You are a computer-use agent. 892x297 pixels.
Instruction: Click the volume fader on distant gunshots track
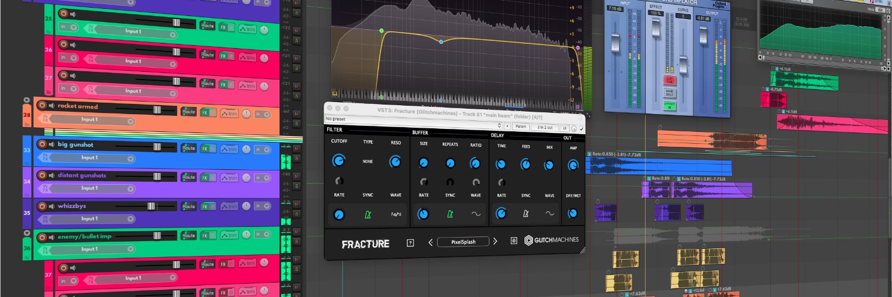coord(157,176)
